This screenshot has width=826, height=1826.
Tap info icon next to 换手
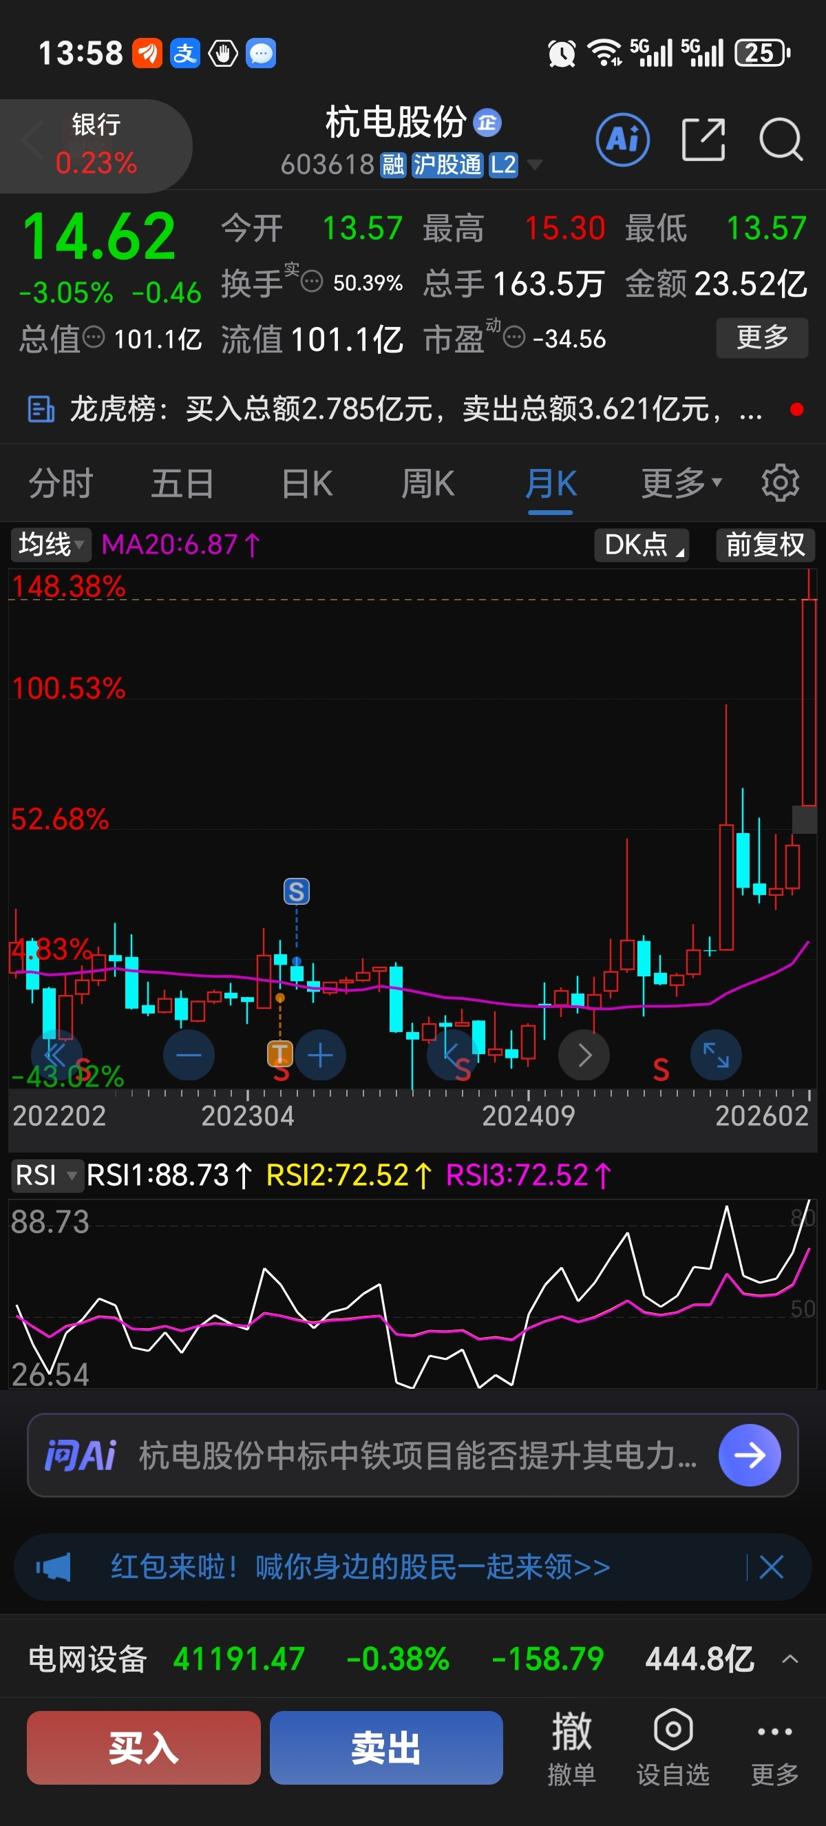click(x=312, y=282)
